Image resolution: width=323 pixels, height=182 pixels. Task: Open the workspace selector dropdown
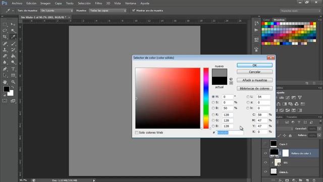300,11
